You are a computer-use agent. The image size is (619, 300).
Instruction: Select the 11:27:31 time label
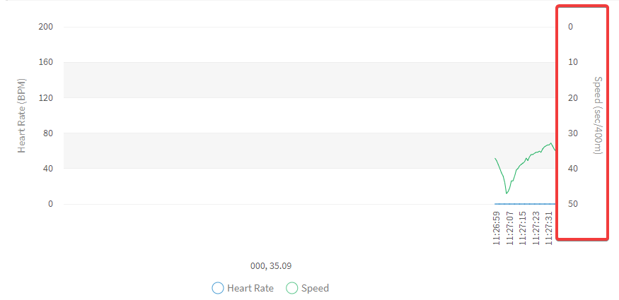(548, 227)
